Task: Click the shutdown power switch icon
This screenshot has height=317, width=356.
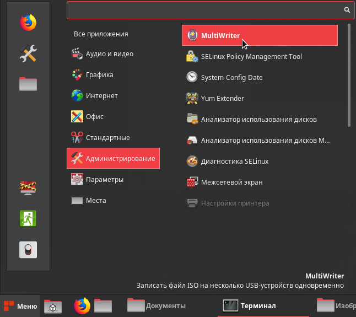Action: point(28,250)
